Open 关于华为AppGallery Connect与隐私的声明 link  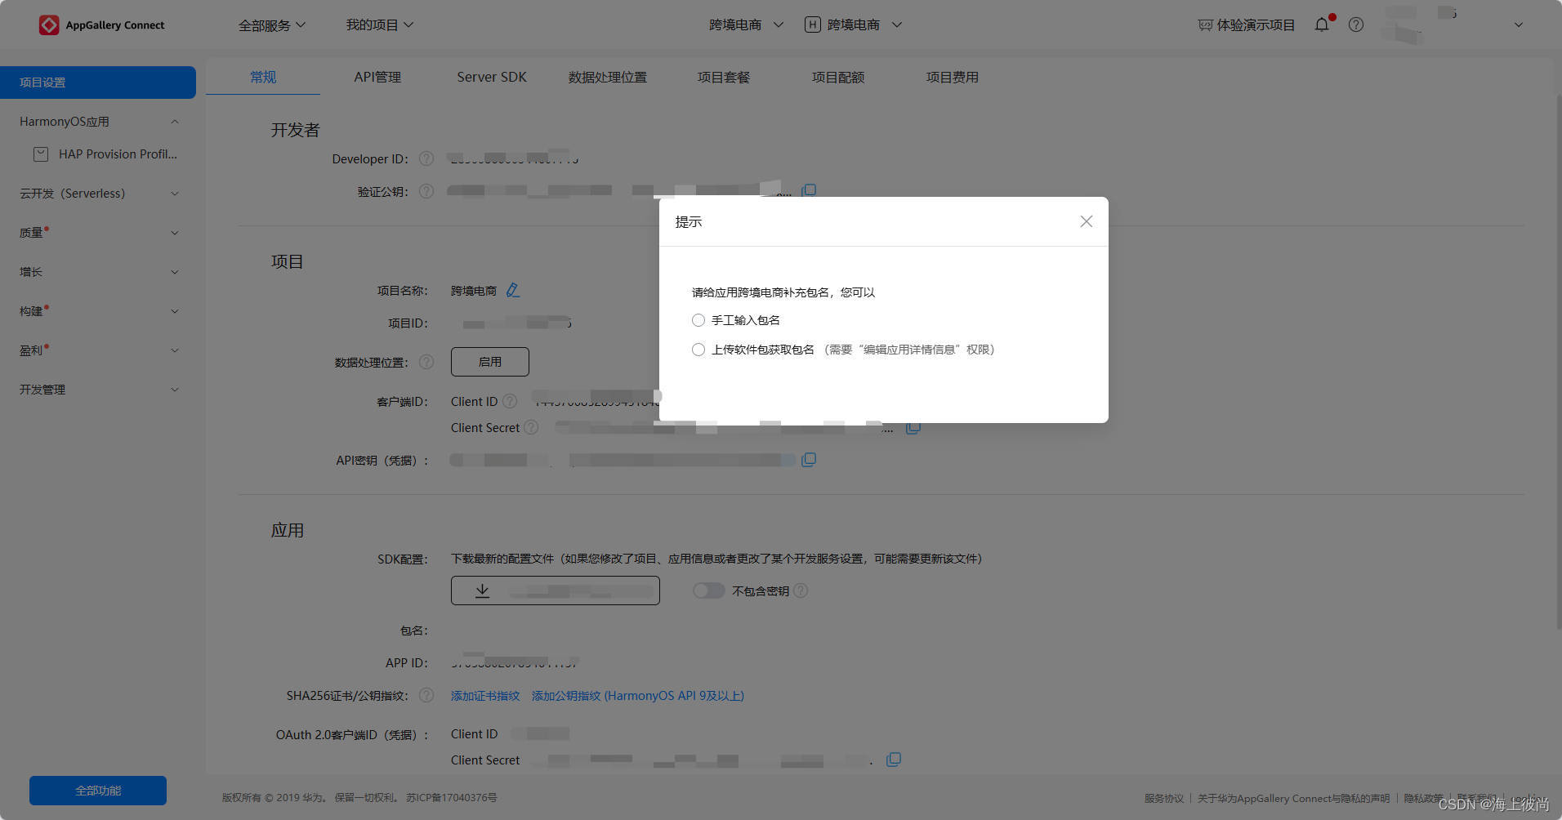point(1293,798)
